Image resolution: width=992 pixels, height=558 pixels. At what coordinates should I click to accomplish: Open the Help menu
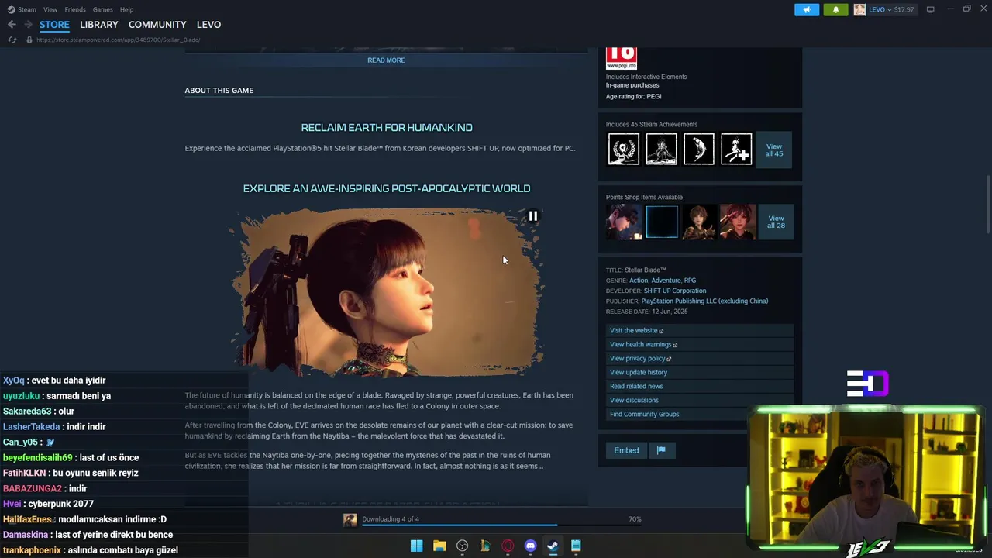click(126, 9)
